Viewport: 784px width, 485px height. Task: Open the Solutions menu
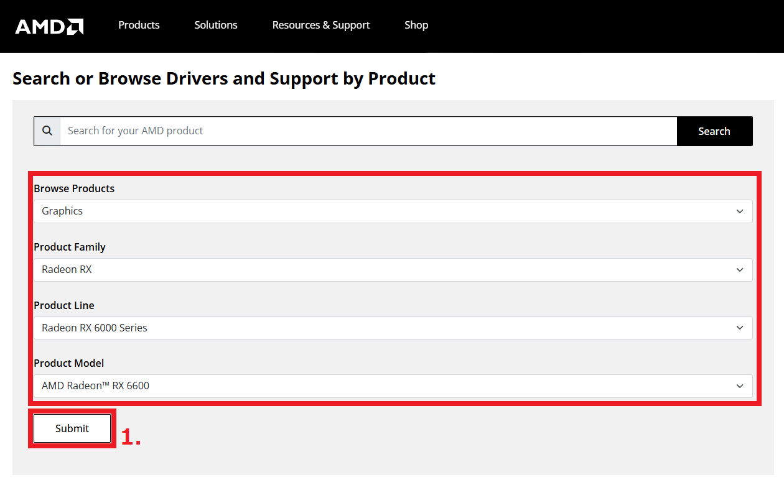pos(215,25)
